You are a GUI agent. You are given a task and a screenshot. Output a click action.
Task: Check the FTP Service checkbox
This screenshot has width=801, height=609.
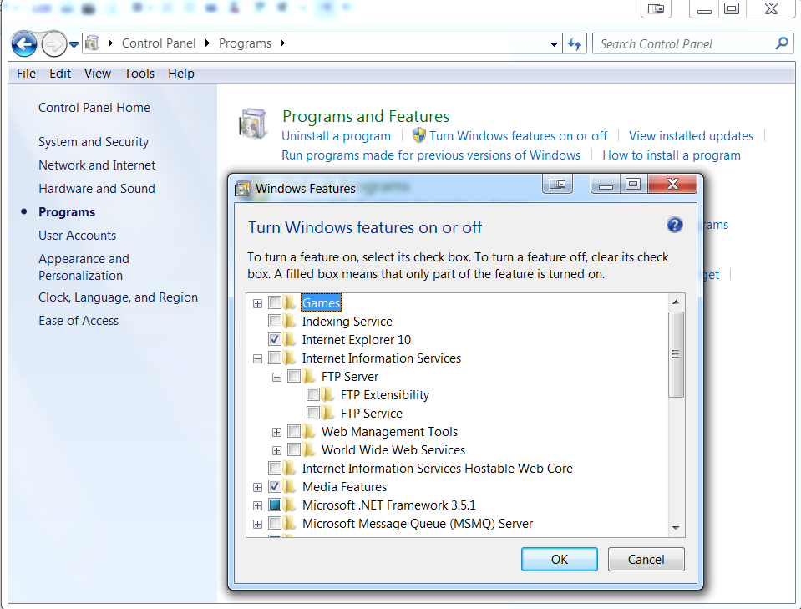click(x=313, y=413)
